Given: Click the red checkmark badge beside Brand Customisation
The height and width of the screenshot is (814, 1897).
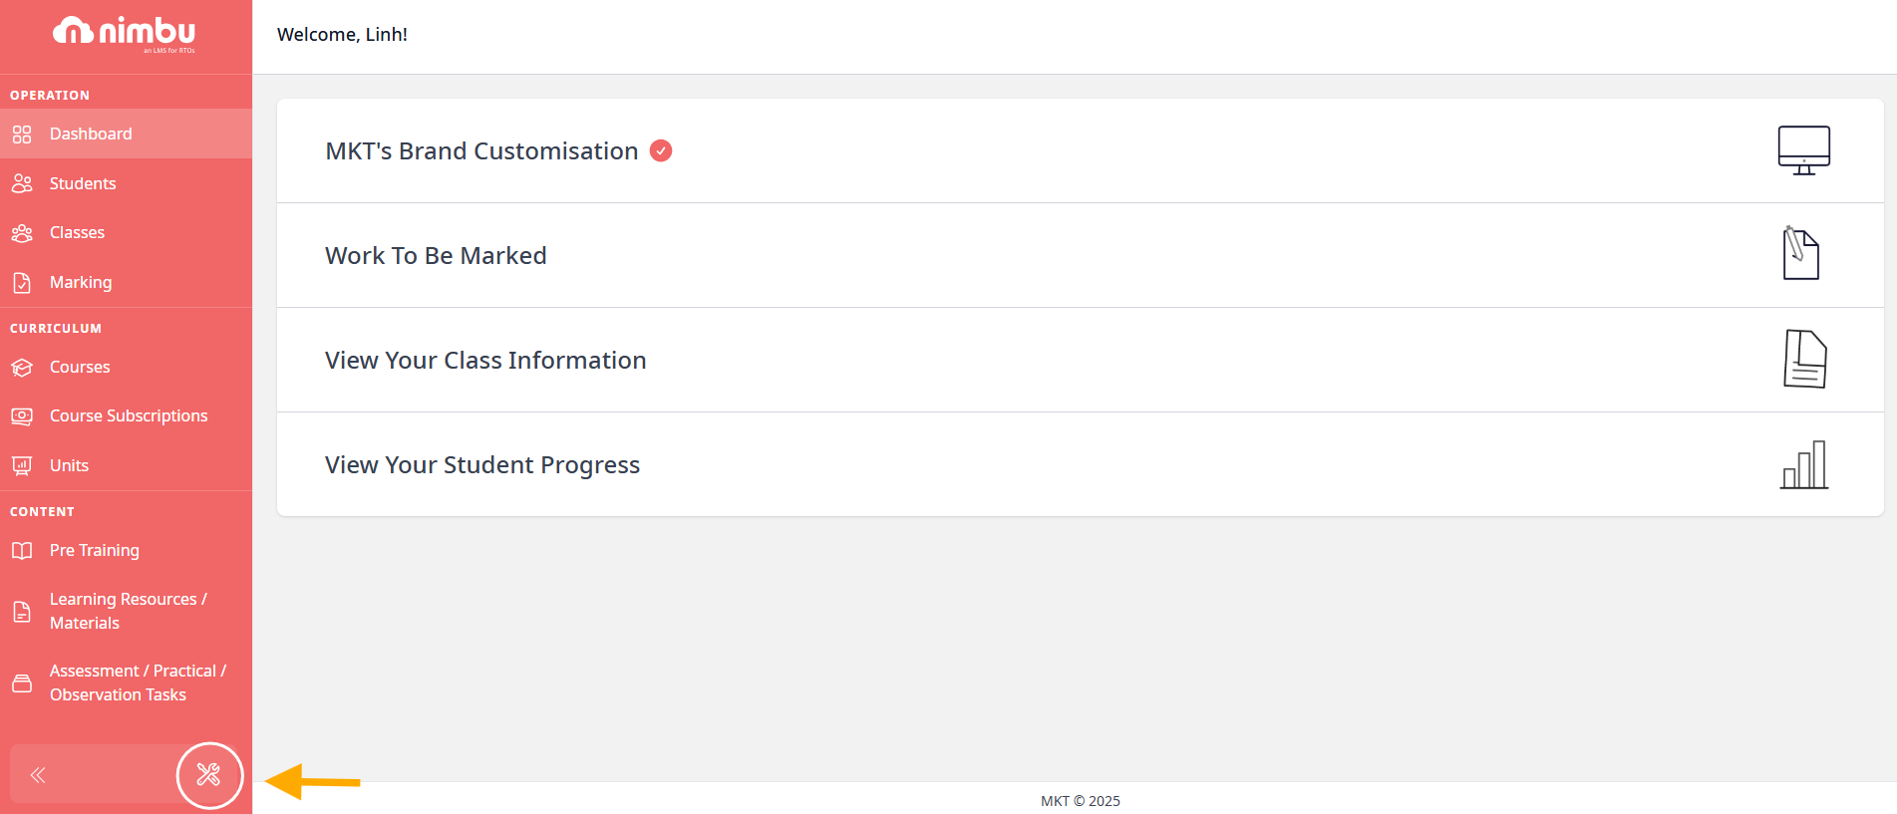Looking at the screenshot, I should click(661, 150).
